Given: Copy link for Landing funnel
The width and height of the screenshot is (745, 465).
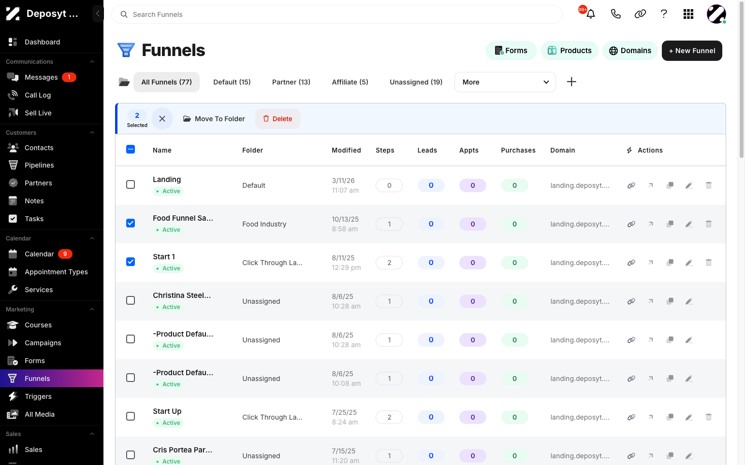Looking at the screenshot, I should click(x=631, y=185).
